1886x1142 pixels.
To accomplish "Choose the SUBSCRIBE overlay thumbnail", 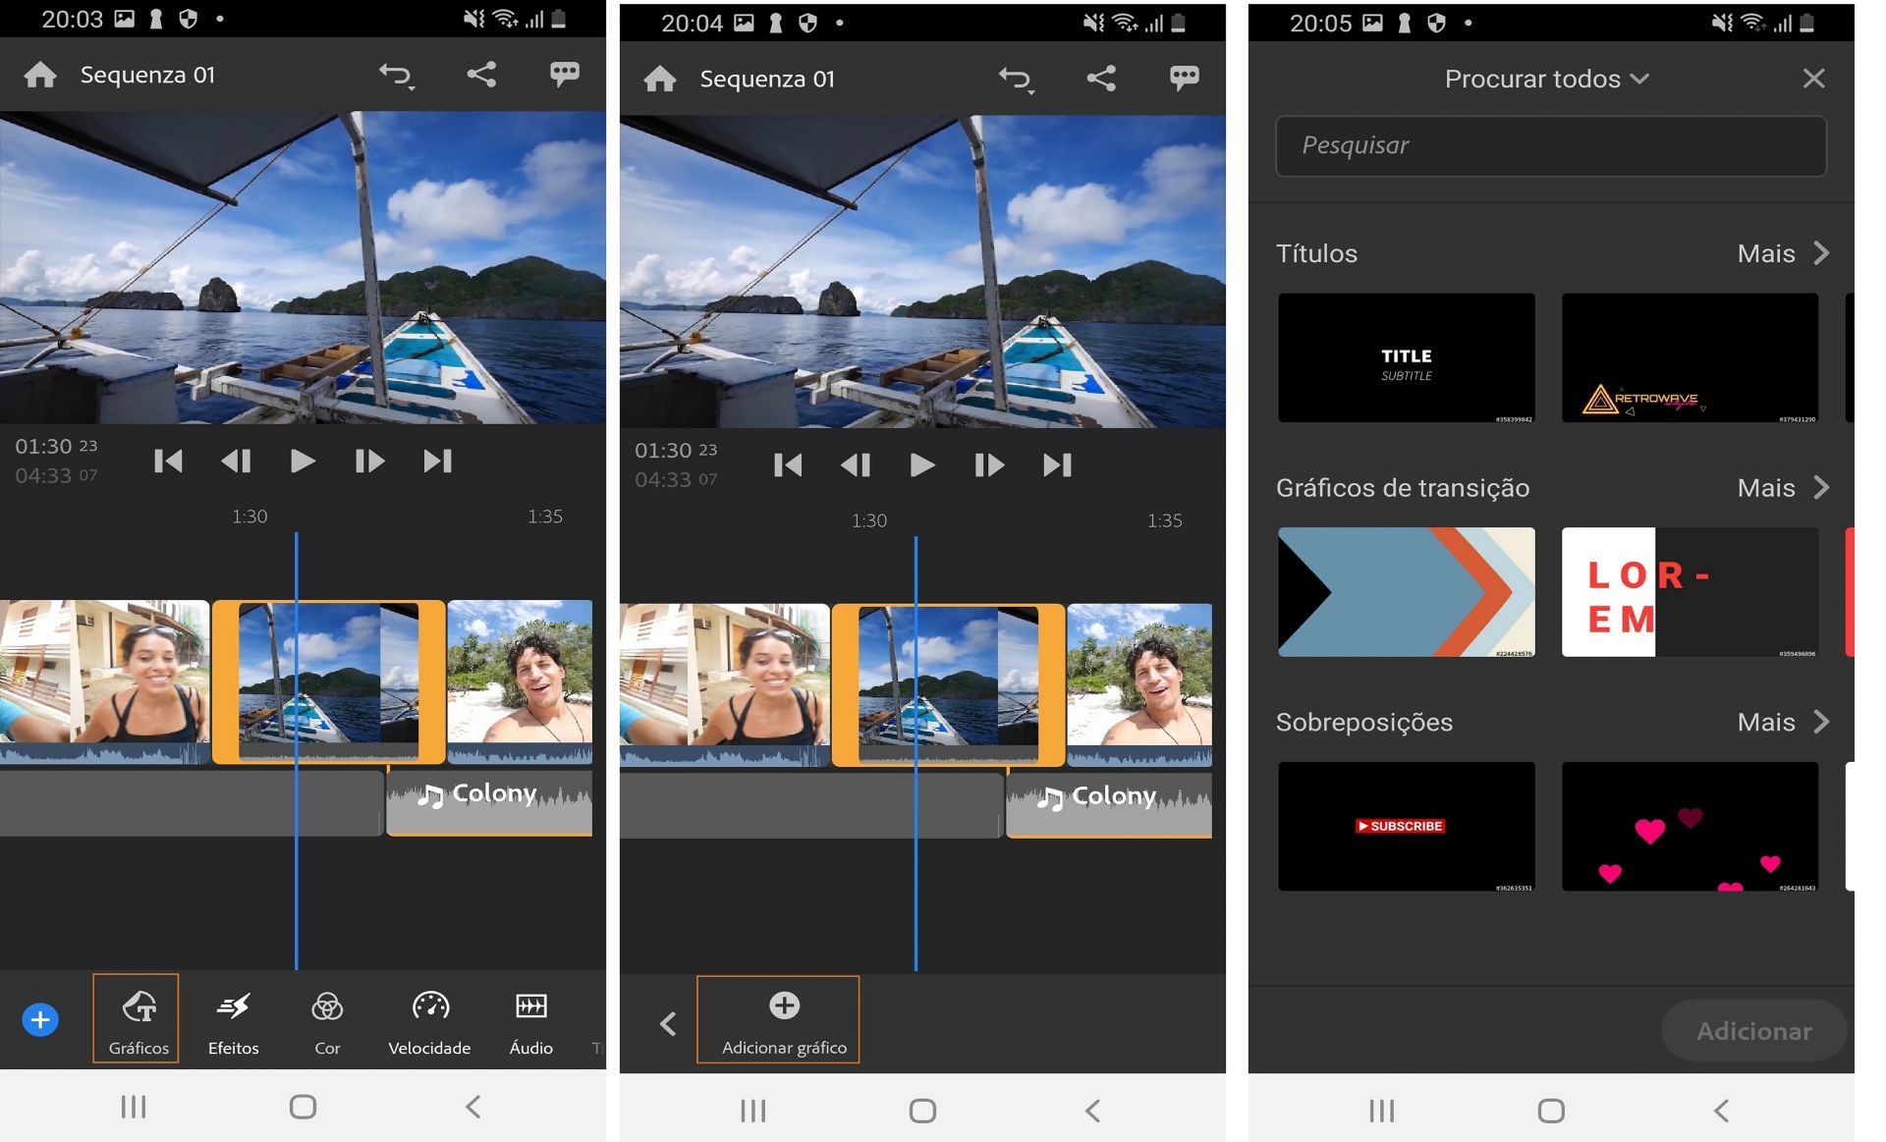I will 1406,827.
